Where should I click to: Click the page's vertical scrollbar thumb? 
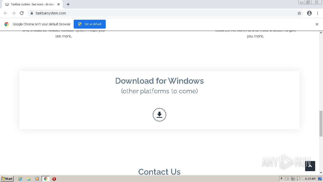(x=321, y=124)
